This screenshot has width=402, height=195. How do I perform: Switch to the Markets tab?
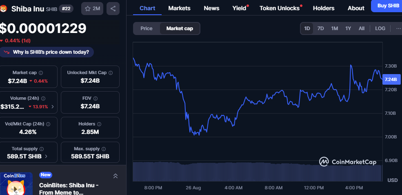point(179,8)
